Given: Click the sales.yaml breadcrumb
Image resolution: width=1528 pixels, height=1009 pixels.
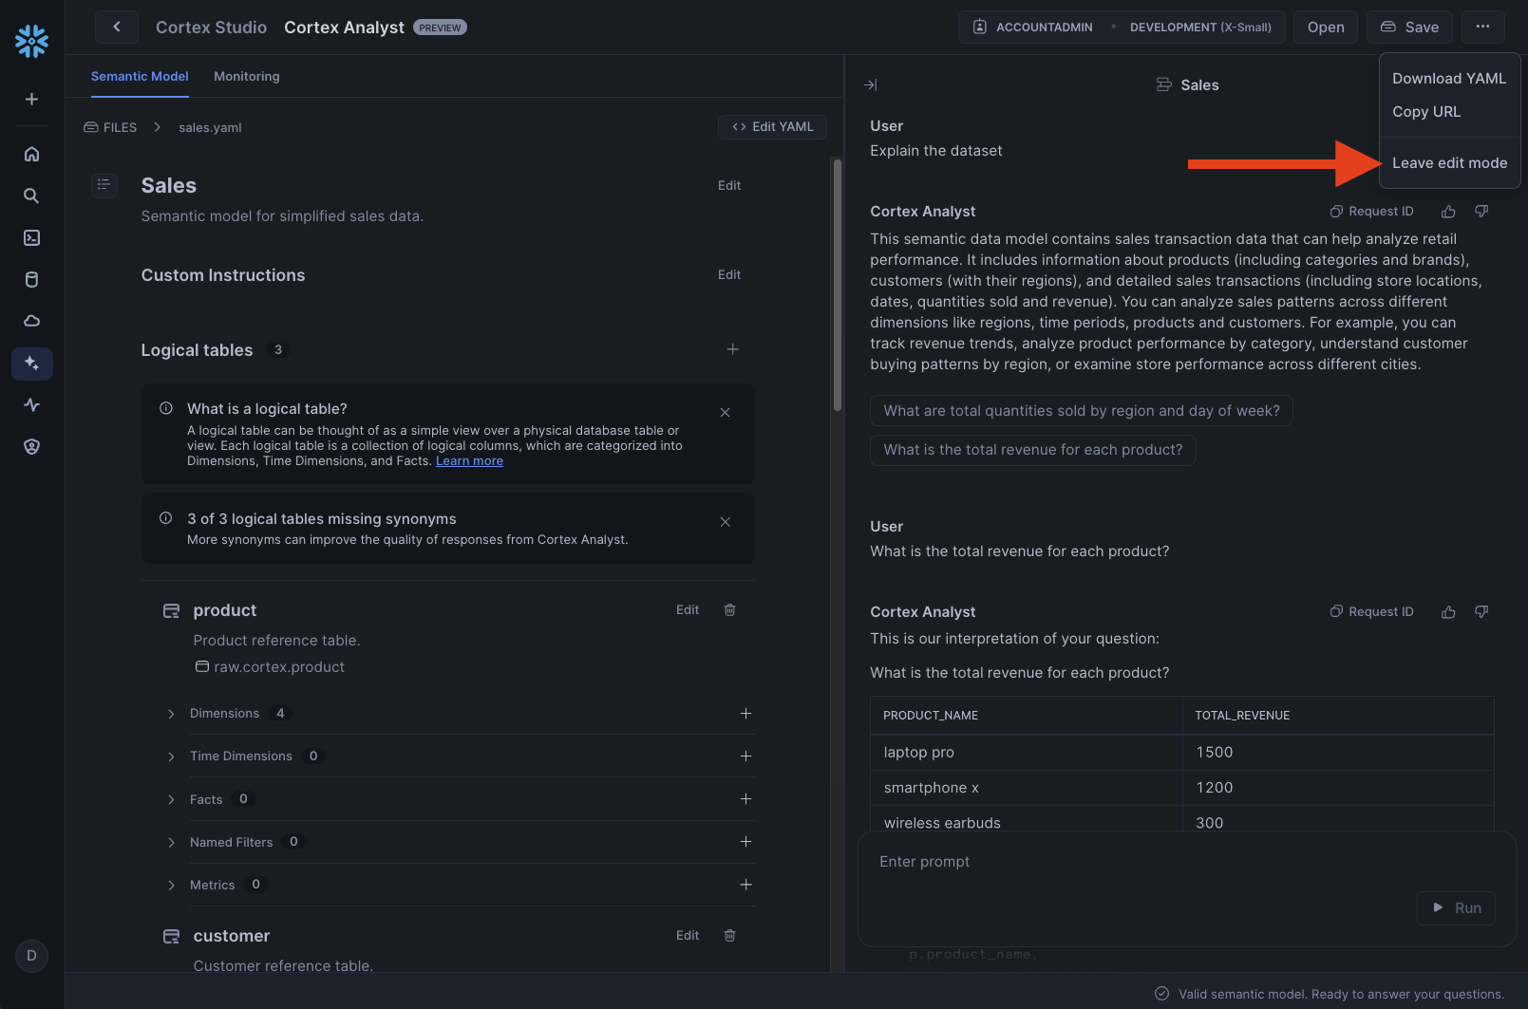Looking at the screenshot, I should (210, 127).
